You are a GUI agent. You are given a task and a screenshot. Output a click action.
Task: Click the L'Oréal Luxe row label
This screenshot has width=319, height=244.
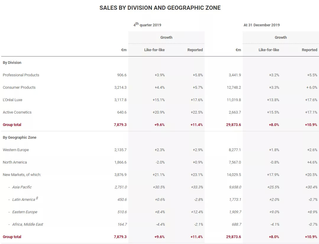[12, 100]
